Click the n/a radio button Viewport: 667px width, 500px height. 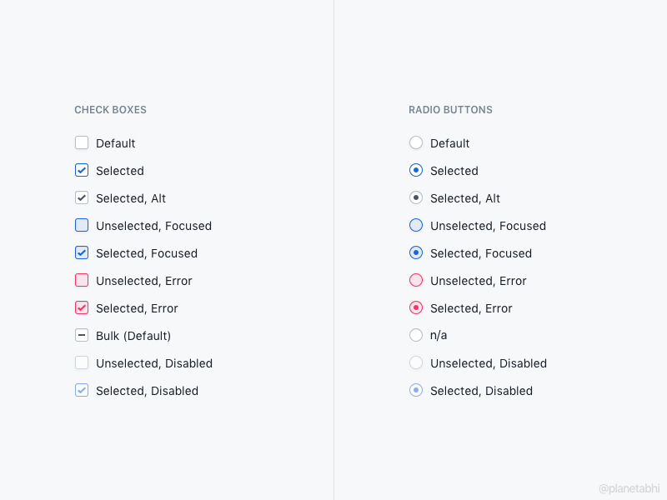(x=416, y=335)
